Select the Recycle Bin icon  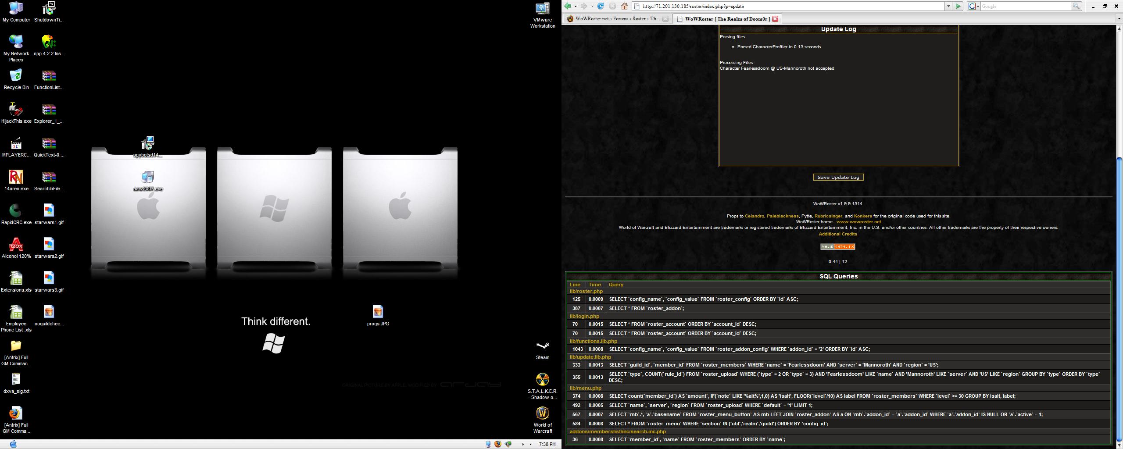16,79
